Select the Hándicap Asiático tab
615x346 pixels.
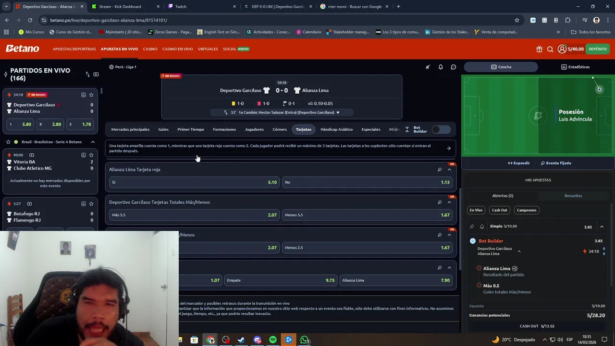[336, 129]
